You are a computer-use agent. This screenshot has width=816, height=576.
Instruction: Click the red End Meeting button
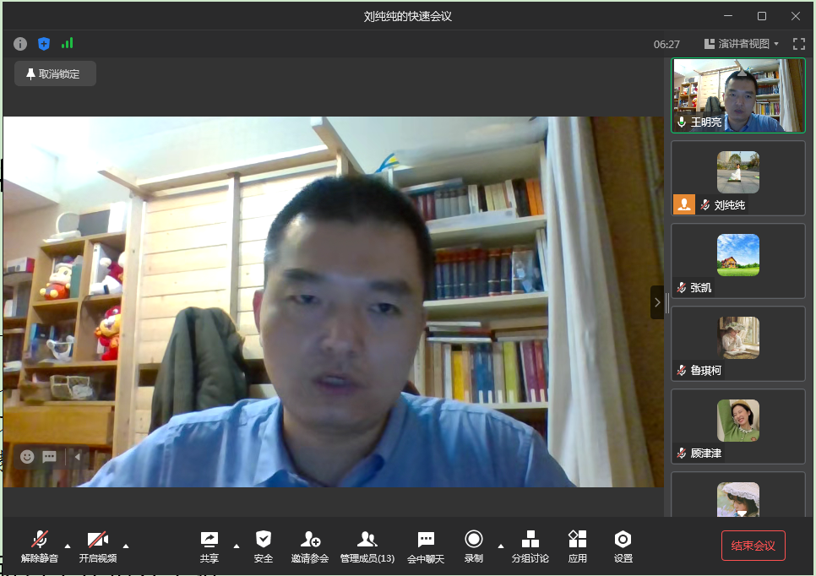[753, 546]
